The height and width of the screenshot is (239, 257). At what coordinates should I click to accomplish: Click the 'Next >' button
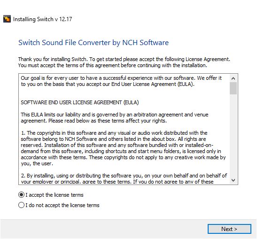pyautogui.click(x=229, y=229)
